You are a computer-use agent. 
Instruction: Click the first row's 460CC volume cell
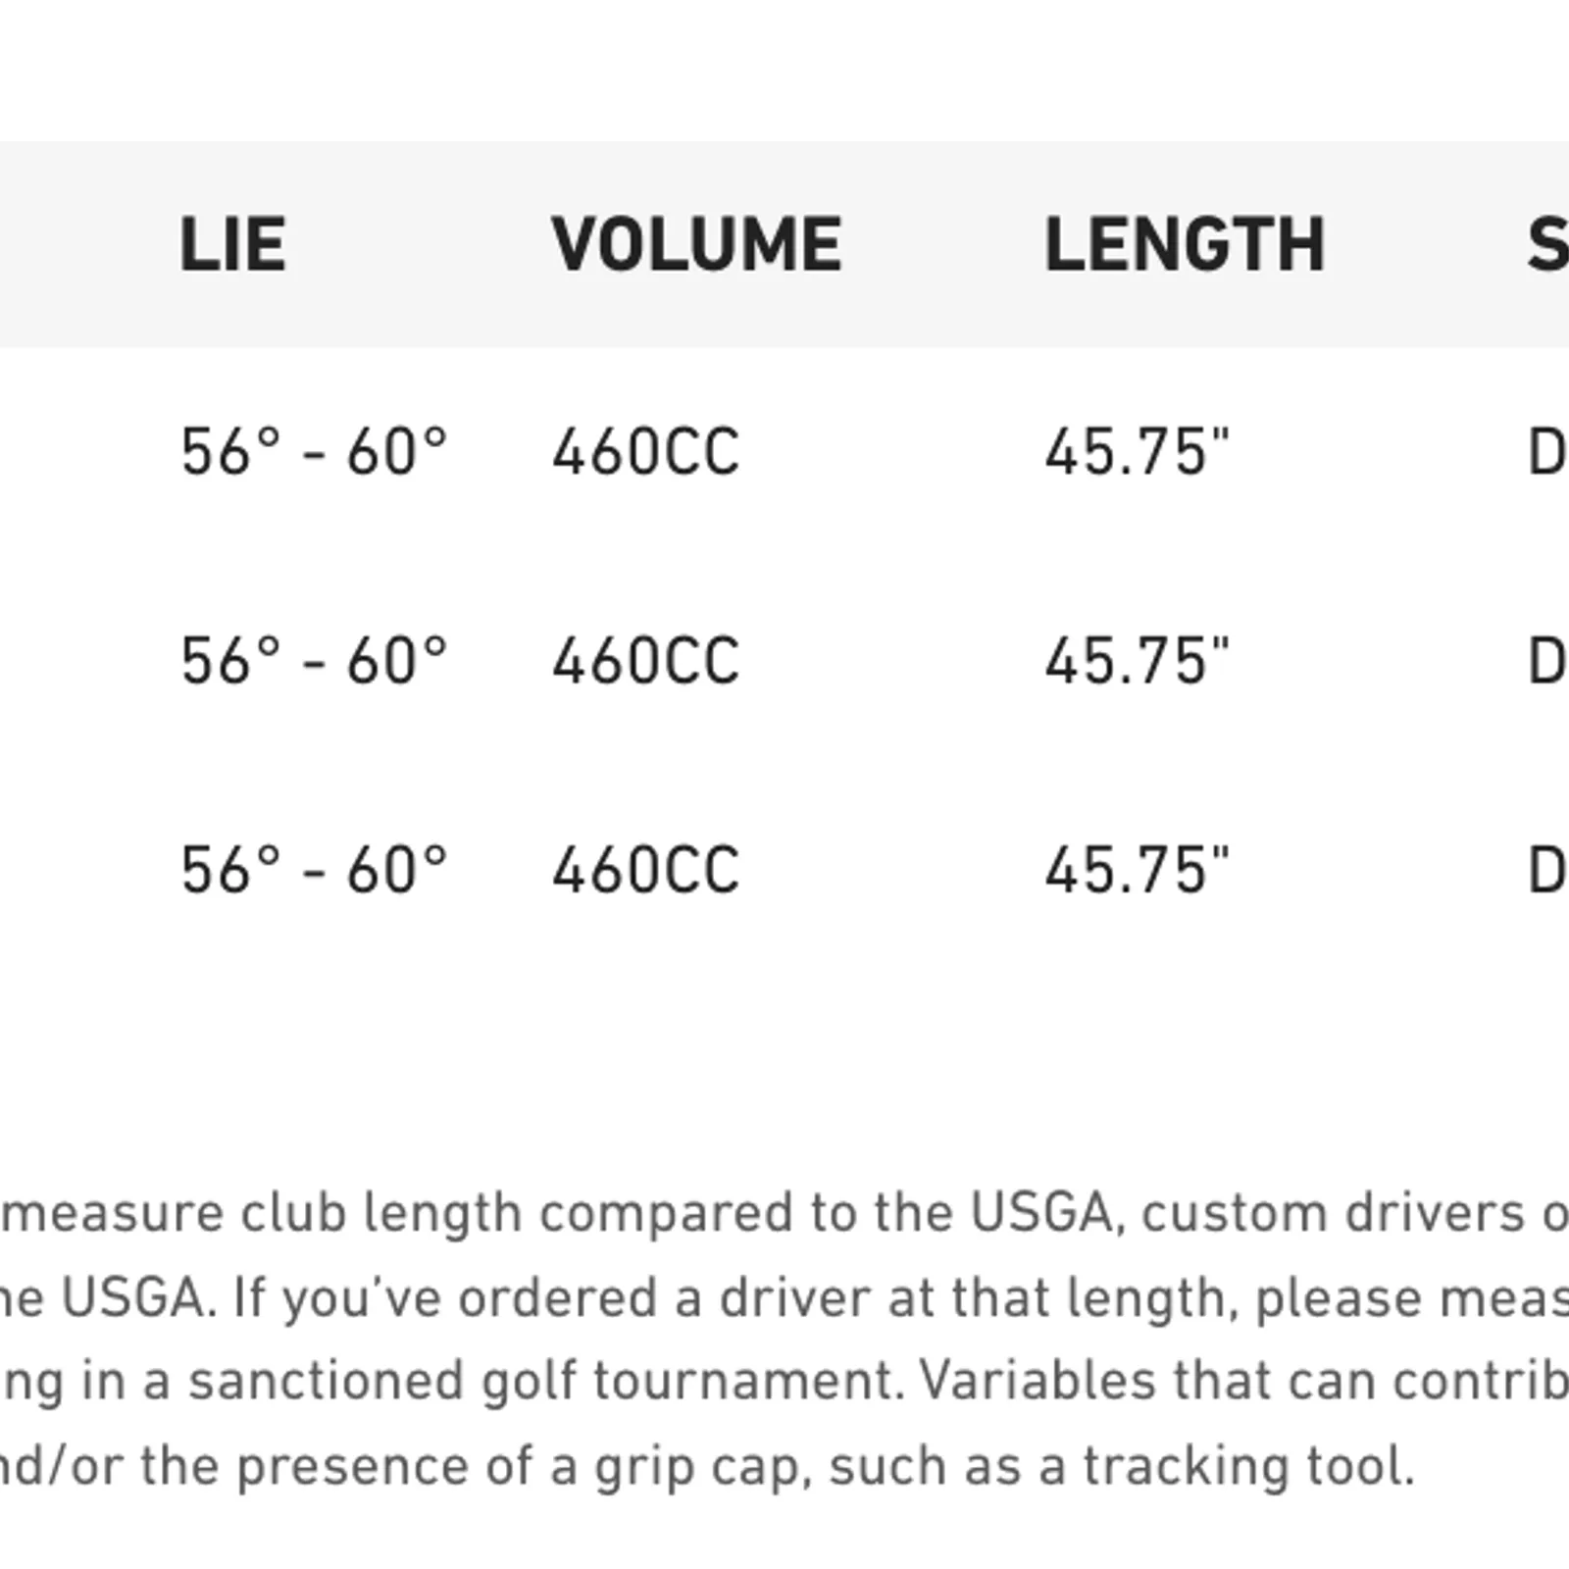[645, 453]
